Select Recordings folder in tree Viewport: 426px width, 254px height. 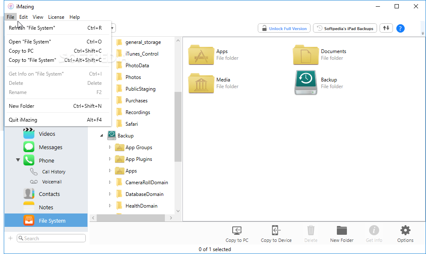133,112
